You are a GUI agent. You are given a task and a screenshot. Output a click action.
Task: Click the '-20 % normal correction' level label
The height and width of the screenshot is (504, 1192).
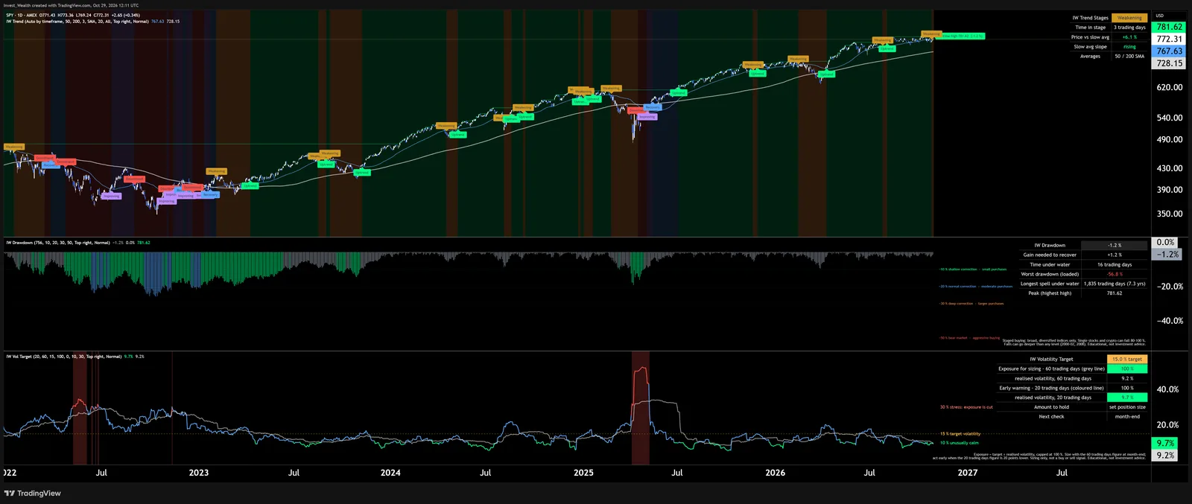[976, 287]
